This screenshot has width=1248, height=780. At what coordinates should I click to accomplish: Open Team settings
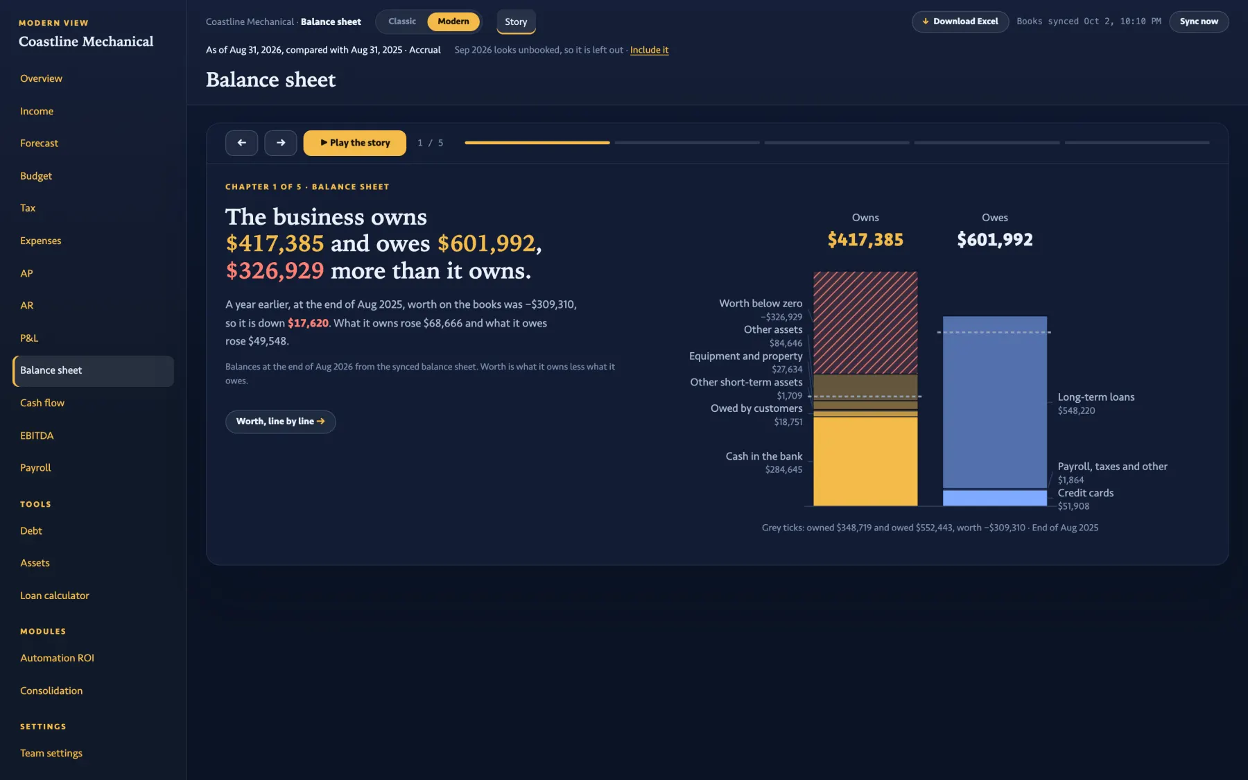click(x=93, y=753)
